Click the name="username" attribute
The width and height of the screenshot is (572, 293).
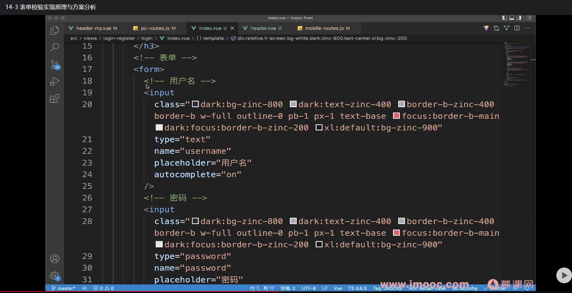(193, 151)
